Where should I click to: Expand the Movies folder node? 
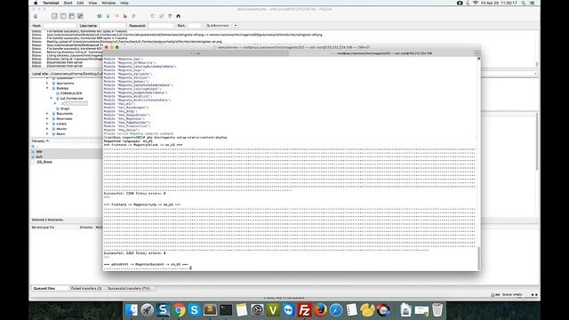tap(47, 129)
